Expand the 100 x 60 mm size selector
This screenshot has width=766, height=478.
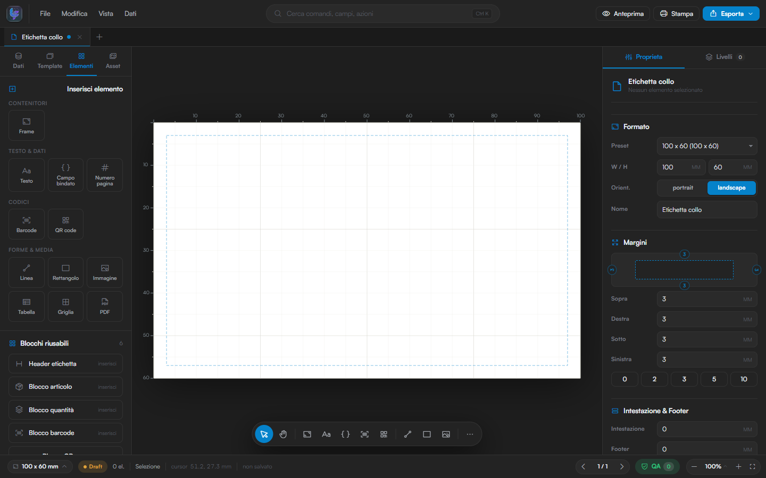click(x=40, y=466)
